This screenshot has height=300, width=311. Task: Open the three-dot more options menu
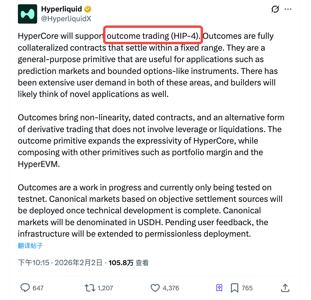(288, 9)
